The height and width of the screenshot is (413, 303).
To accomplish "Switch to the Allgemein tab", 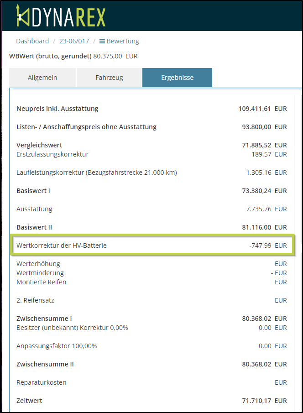I will click(x=42, y=78).
